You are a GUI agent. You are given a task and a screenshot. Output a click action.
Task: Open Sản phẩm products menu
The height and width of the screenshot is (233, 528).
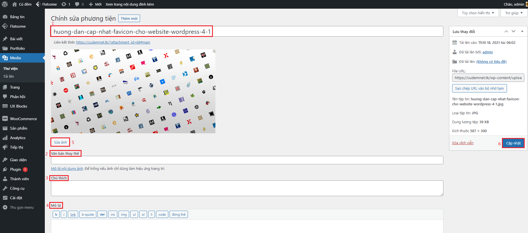(x=22, y=128)
